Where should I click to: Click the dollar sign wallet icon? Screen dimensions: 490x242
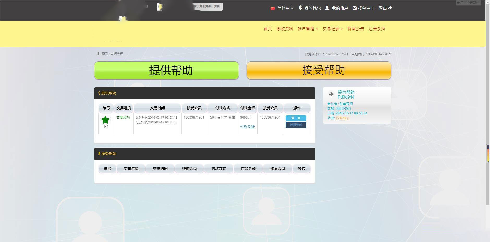point(300,8)
